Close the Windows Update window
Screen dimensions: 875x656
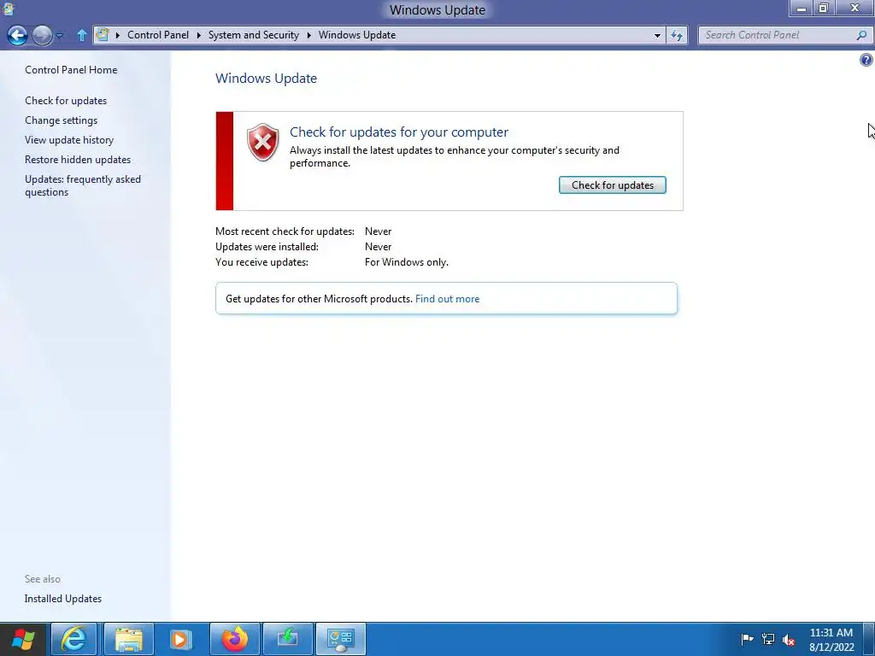[x=854, y=8]
